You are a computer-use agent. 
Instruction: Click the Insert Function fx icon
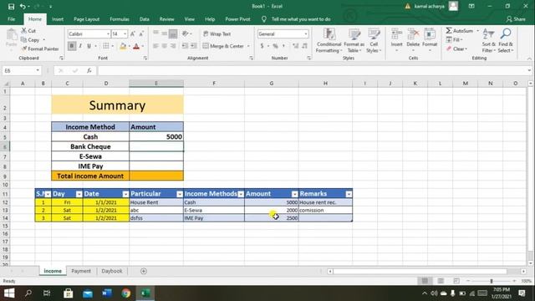(89, 70)
